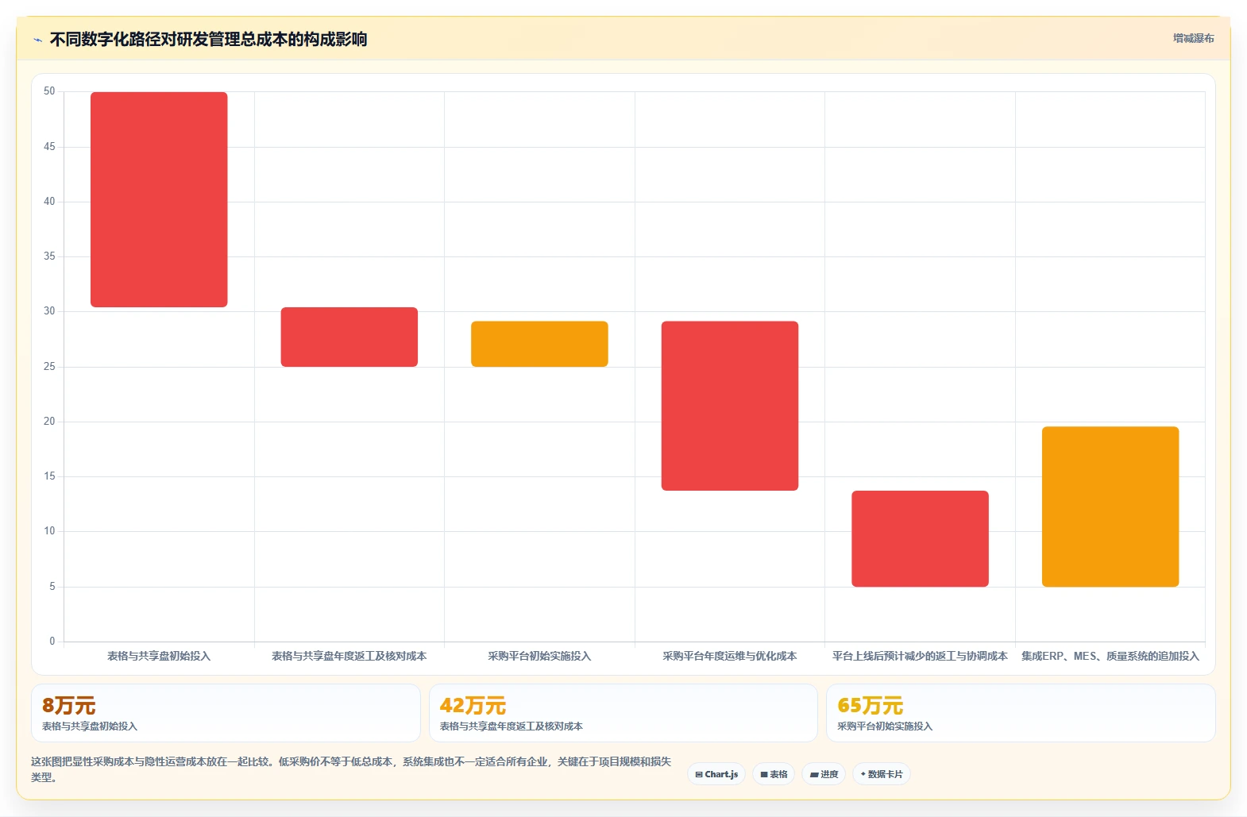Select the red bar for 表格与共享盘初始投入
This screenshot has width=1247, height=817.
point(159,199)
